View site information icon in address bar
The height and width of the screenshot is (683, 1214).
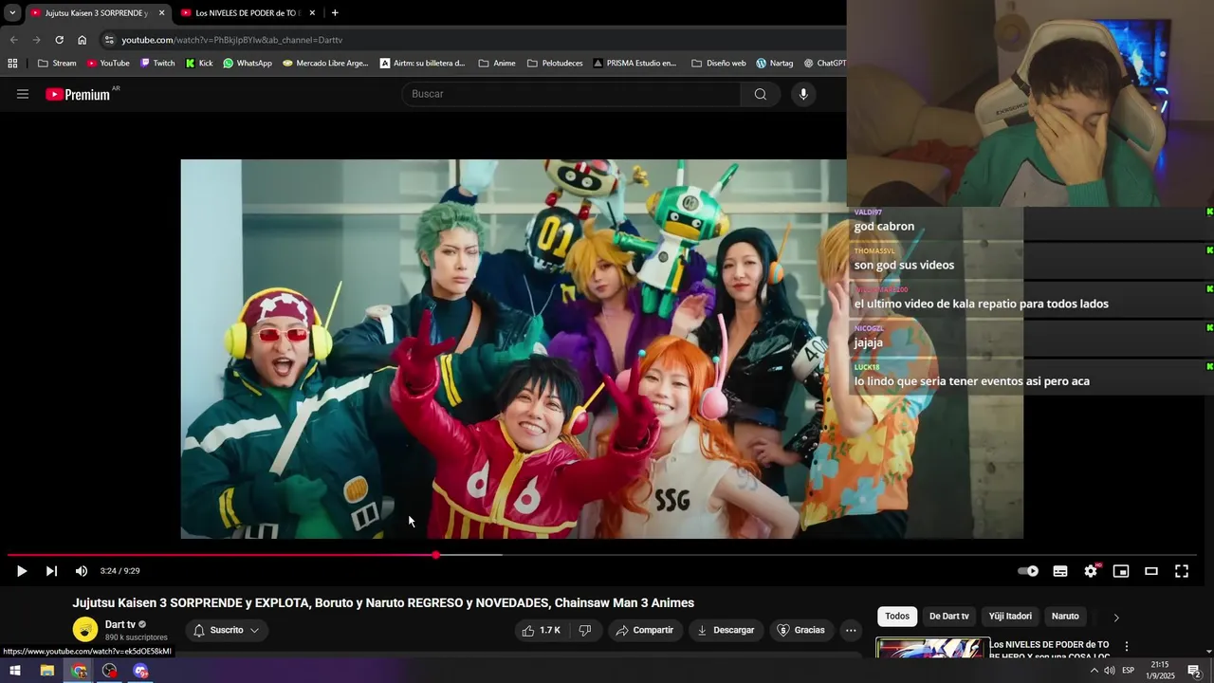pos(109,40)
